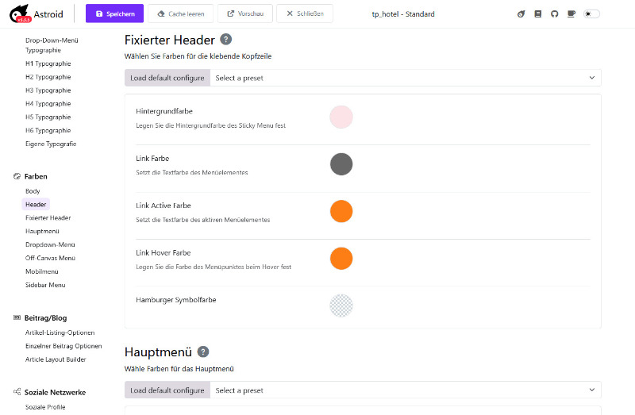Open preset dropdown under Hauptmenü

405,390
